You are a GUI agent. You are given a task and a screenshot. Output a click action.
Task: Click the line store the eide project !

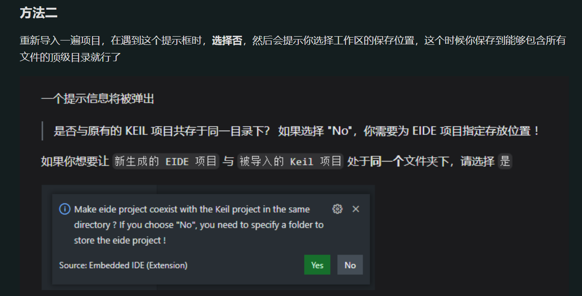pos(120,240)
